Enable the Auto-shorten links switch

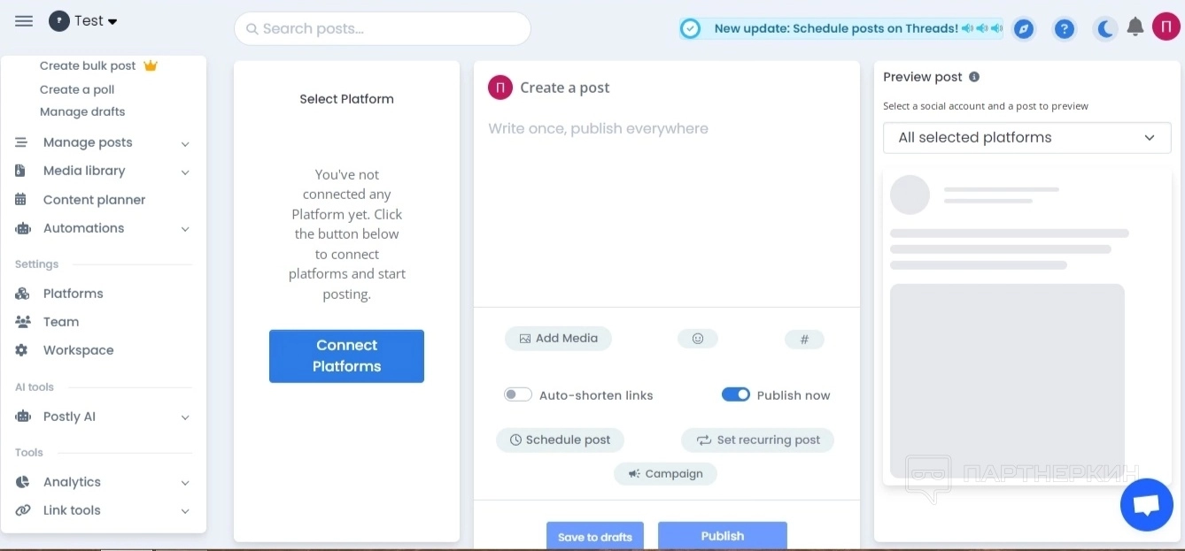tap(518, 395)
